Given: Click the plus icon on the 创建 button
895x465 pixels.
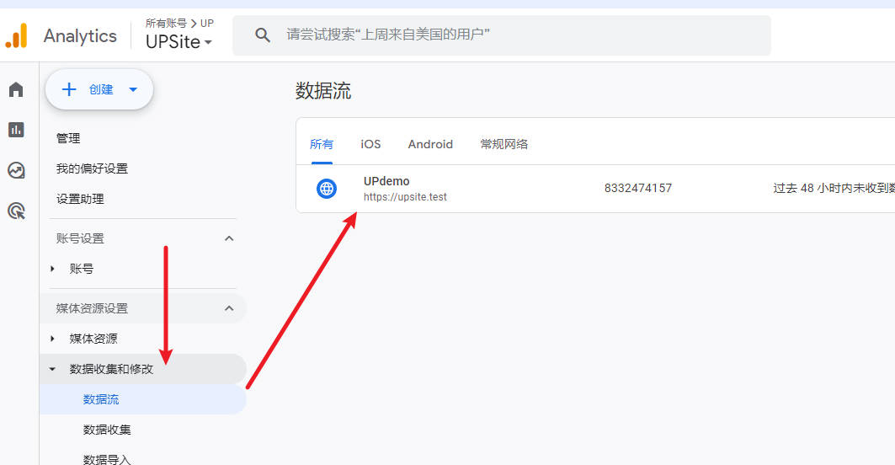Looking at the screenshot, I should pyautogui.click(x=69, y=89).
